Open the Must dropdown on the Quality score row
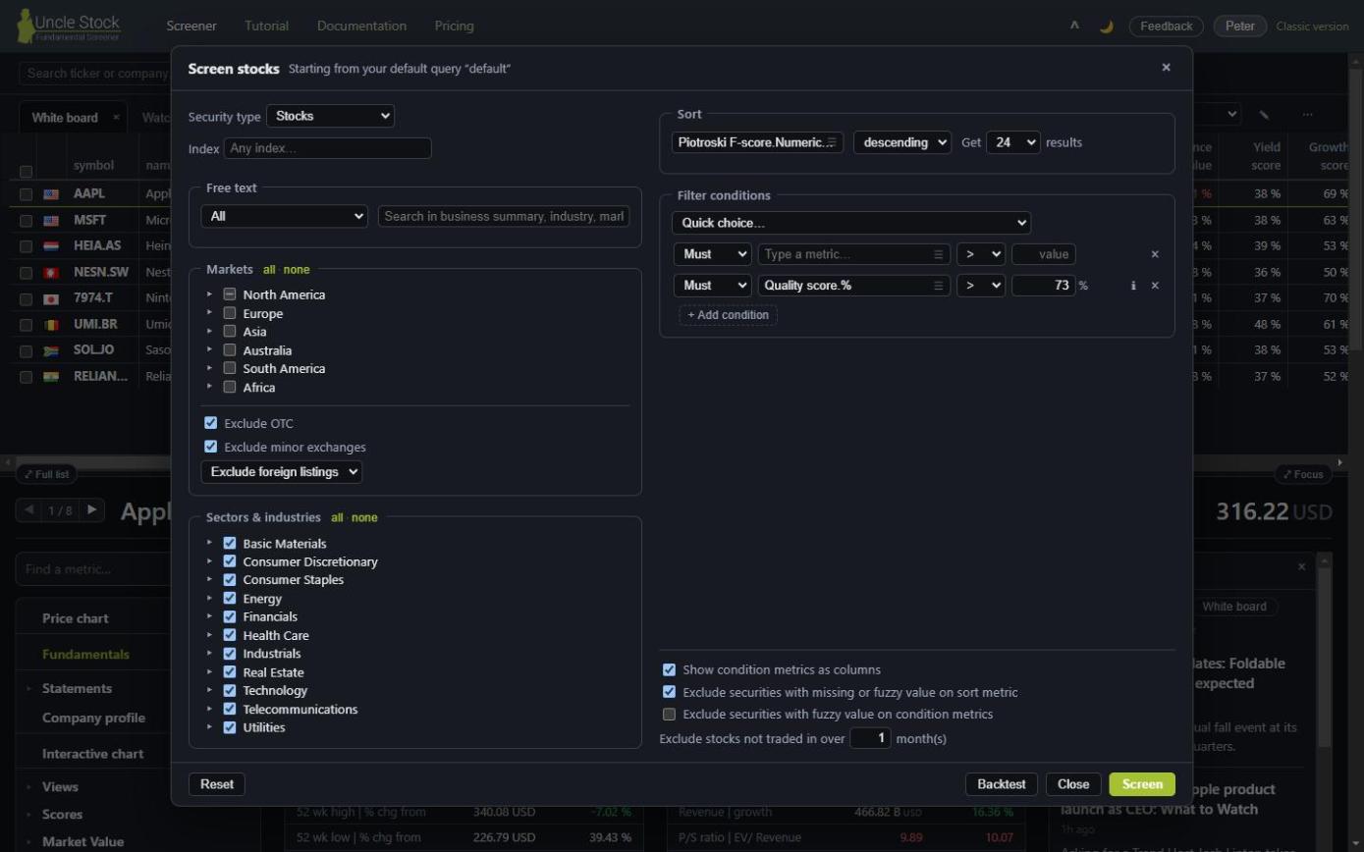 pos(712,286)
